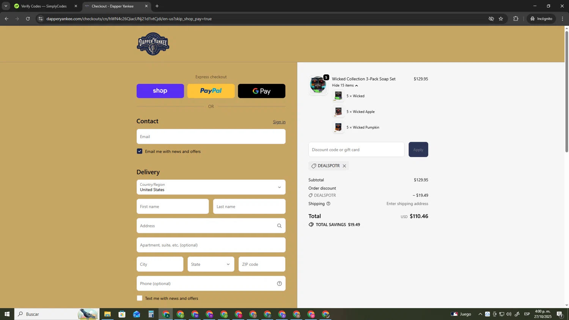Close the Verify Codes — SimplyCodes tab

[75, 6]
